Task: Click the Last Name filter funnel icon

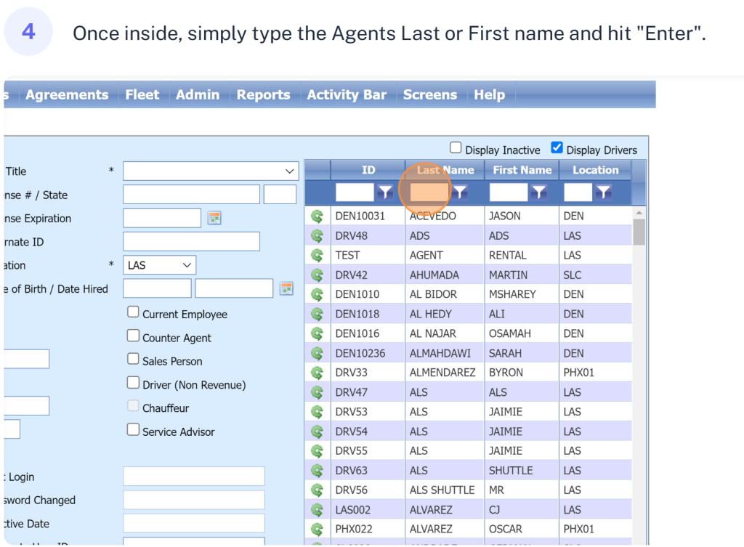Action: (x=460, y=193)
